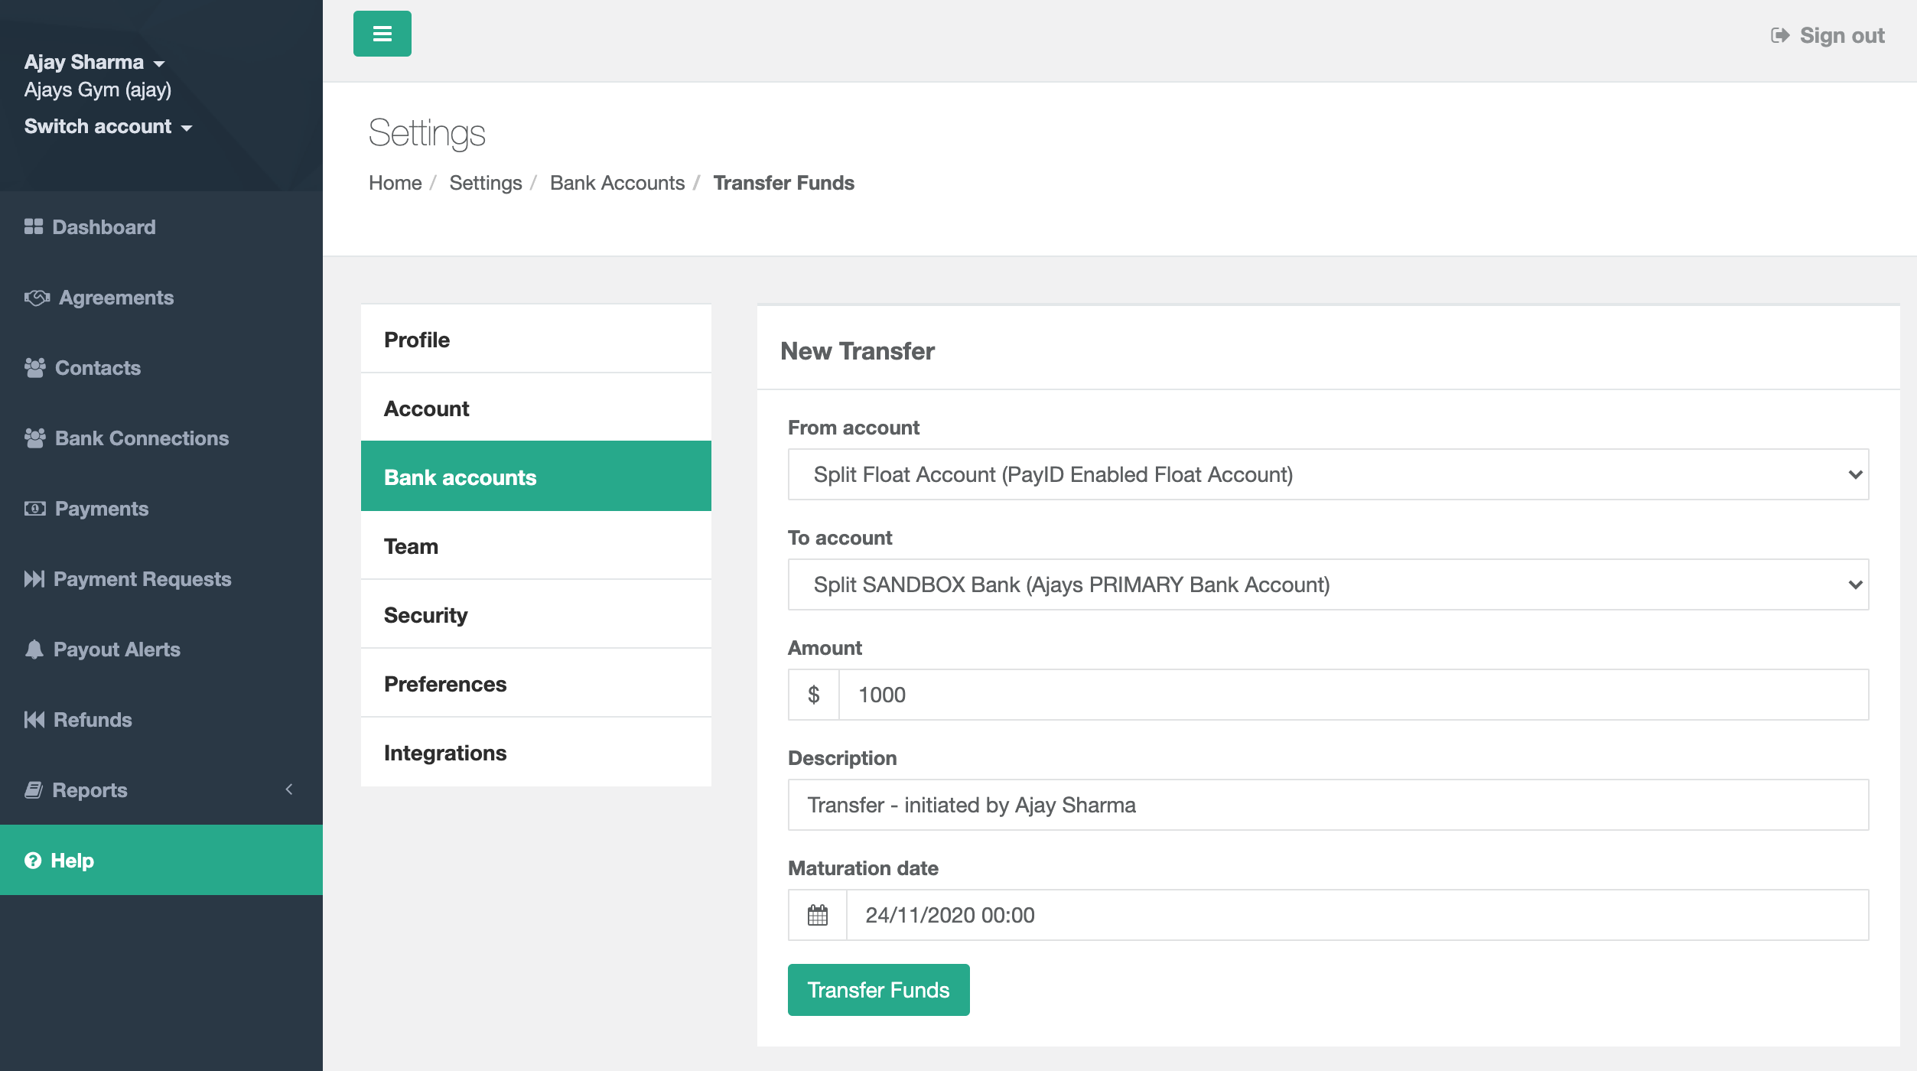The height and width of the screenshot is (1071, 1917).
Task: Click the calendar icon beside Maturation date
Action: click(x=817, y=915)
